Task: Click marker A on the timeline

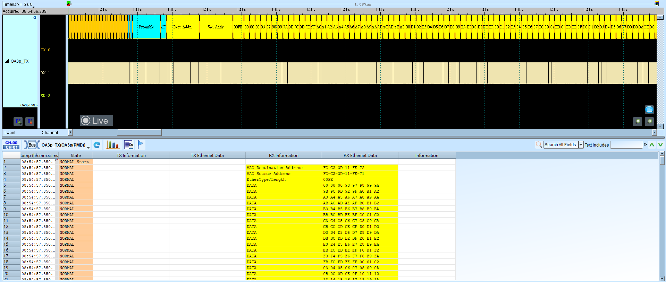Action: click(x=68, y=3)
